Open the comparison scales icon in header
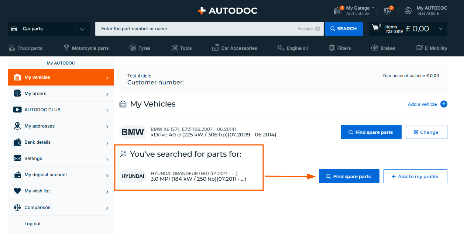 (x=387, y=11)
